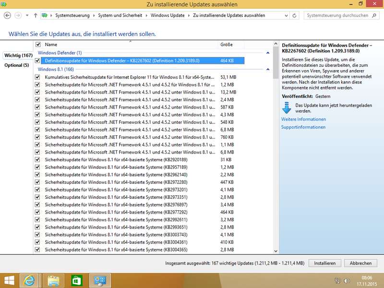Image resolution: width=384 pixels, height=288 pixels.
Task: Click the scrollbar down arrow
Action: [276, 251]
